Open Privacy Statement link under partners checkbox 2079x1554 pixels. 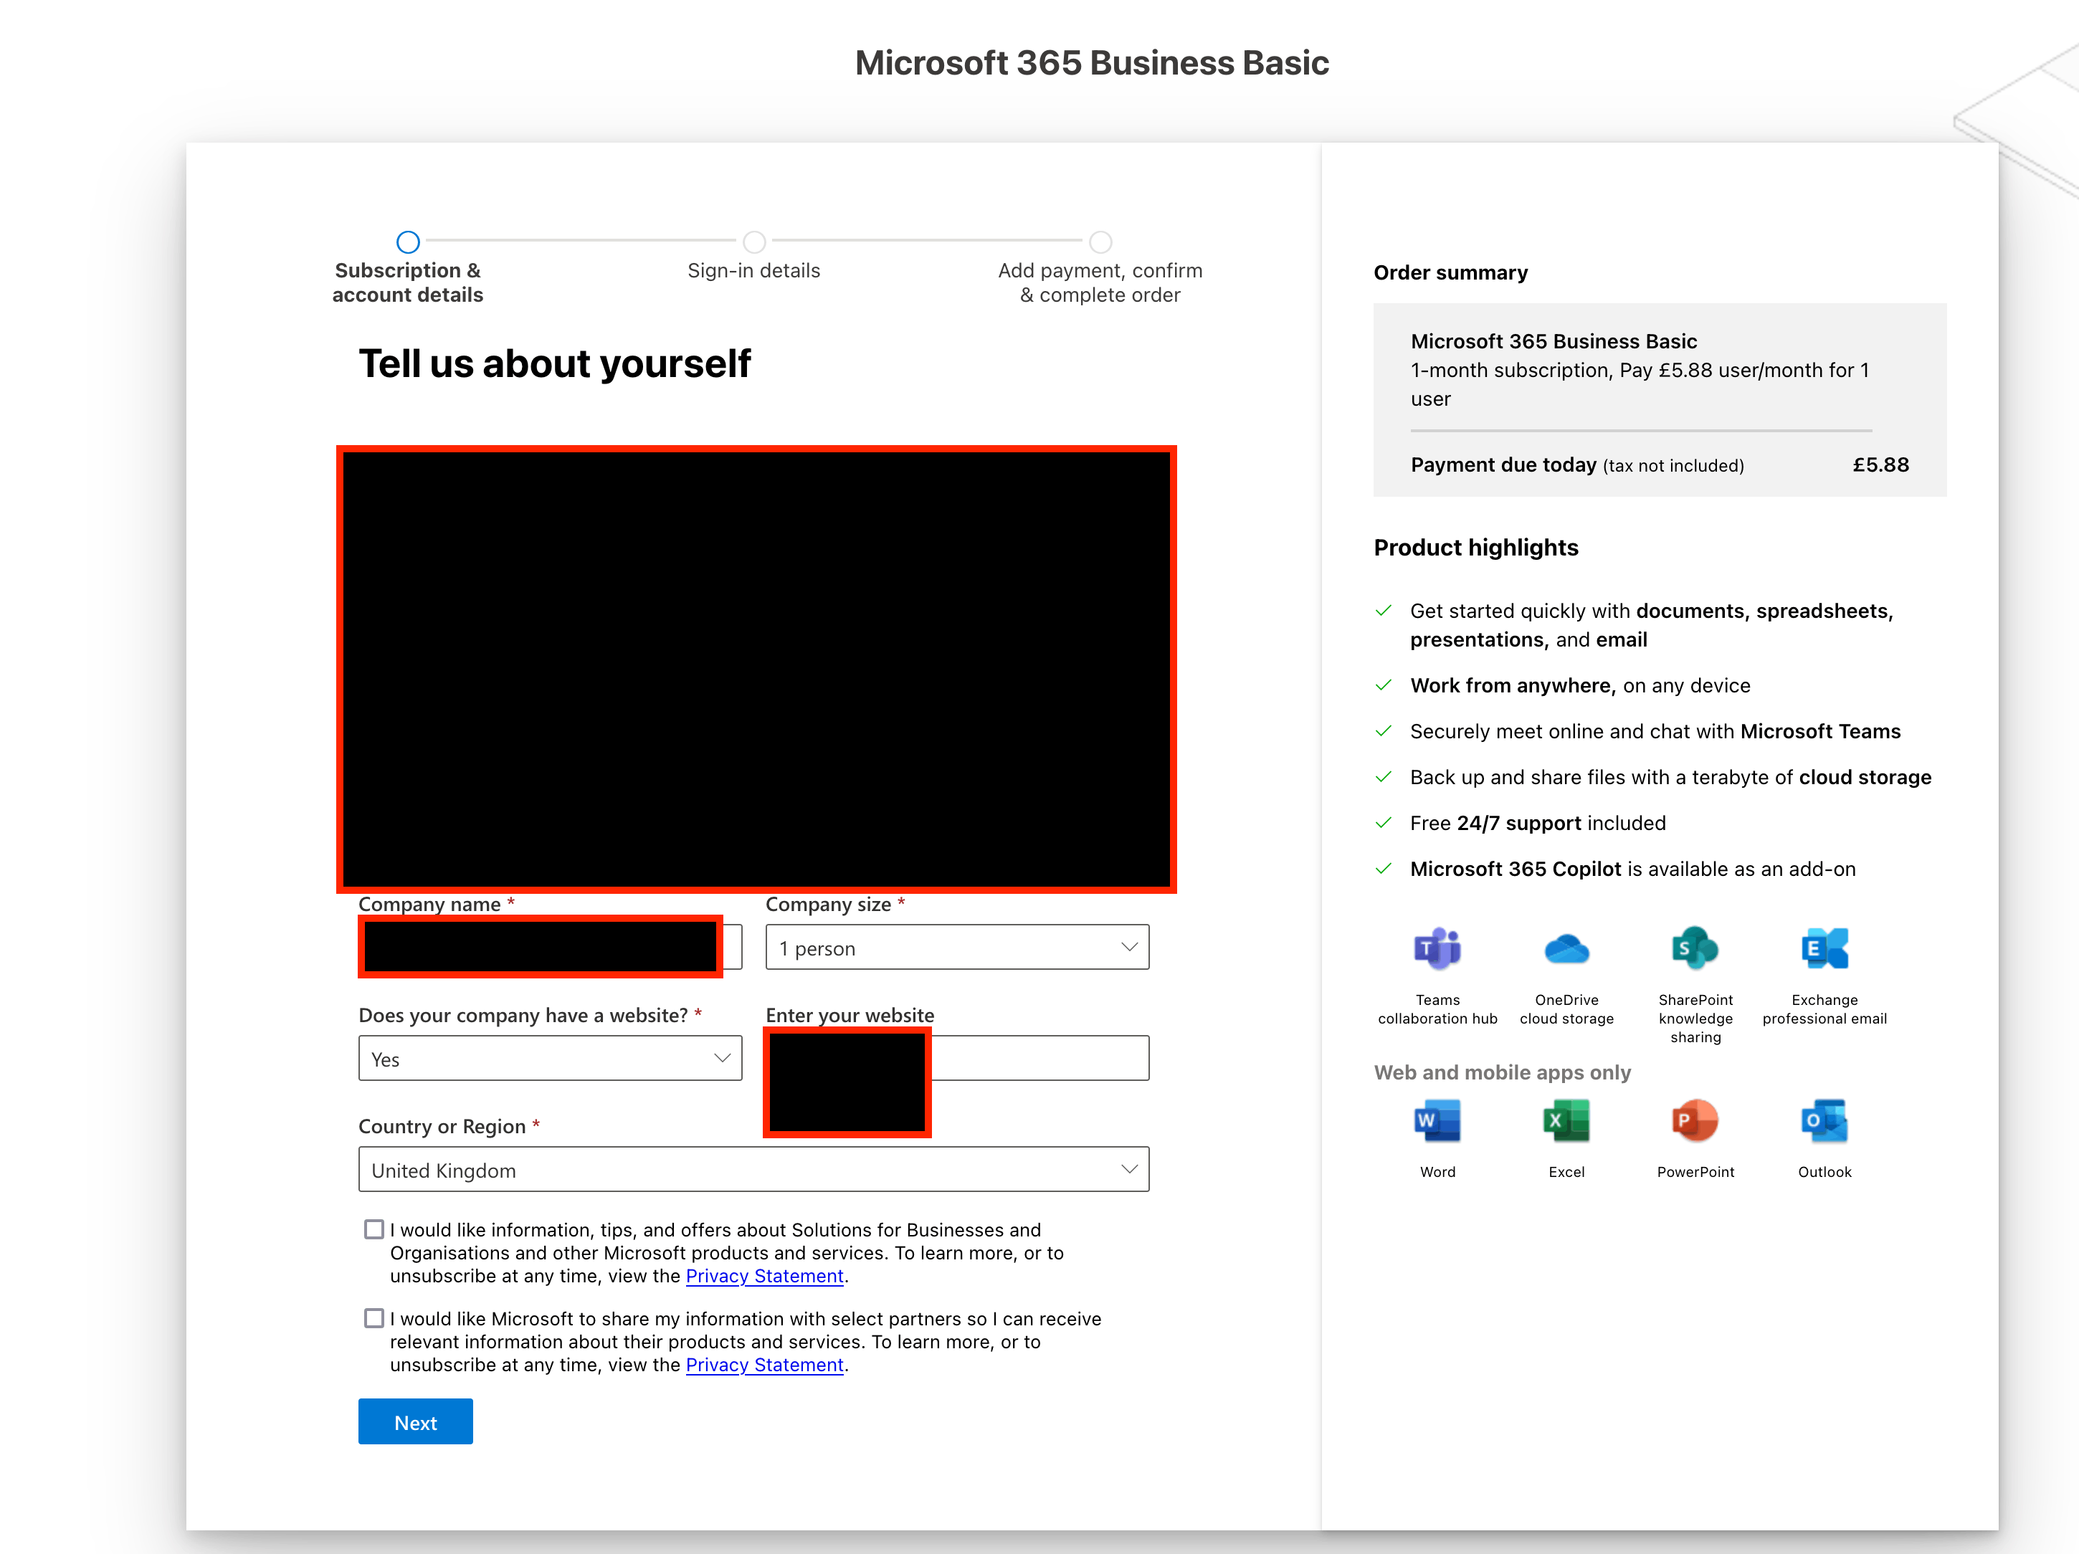(764, 1365)
